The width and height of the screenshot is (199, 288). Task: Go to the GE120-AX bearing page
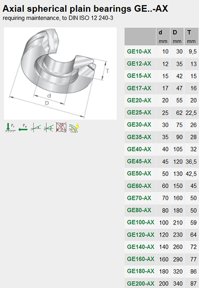140,235
